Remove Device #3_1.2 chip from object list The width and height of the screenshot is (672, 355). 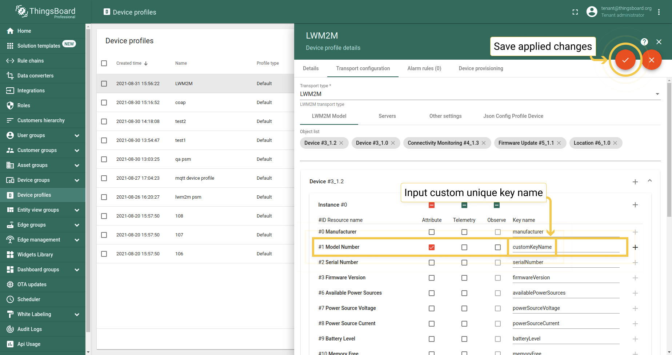tap(341, 143)
